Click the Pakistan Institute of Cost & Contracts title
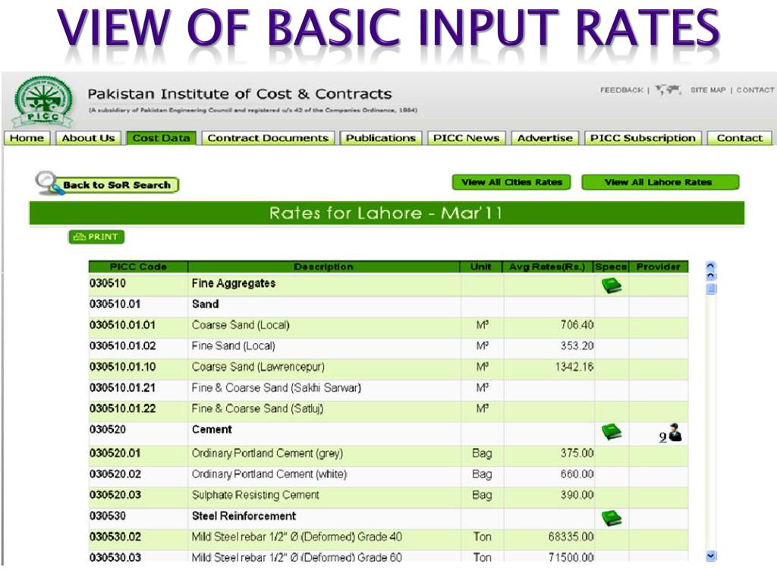This screenshot has height=583, width=777. click(x=240, y=93)
